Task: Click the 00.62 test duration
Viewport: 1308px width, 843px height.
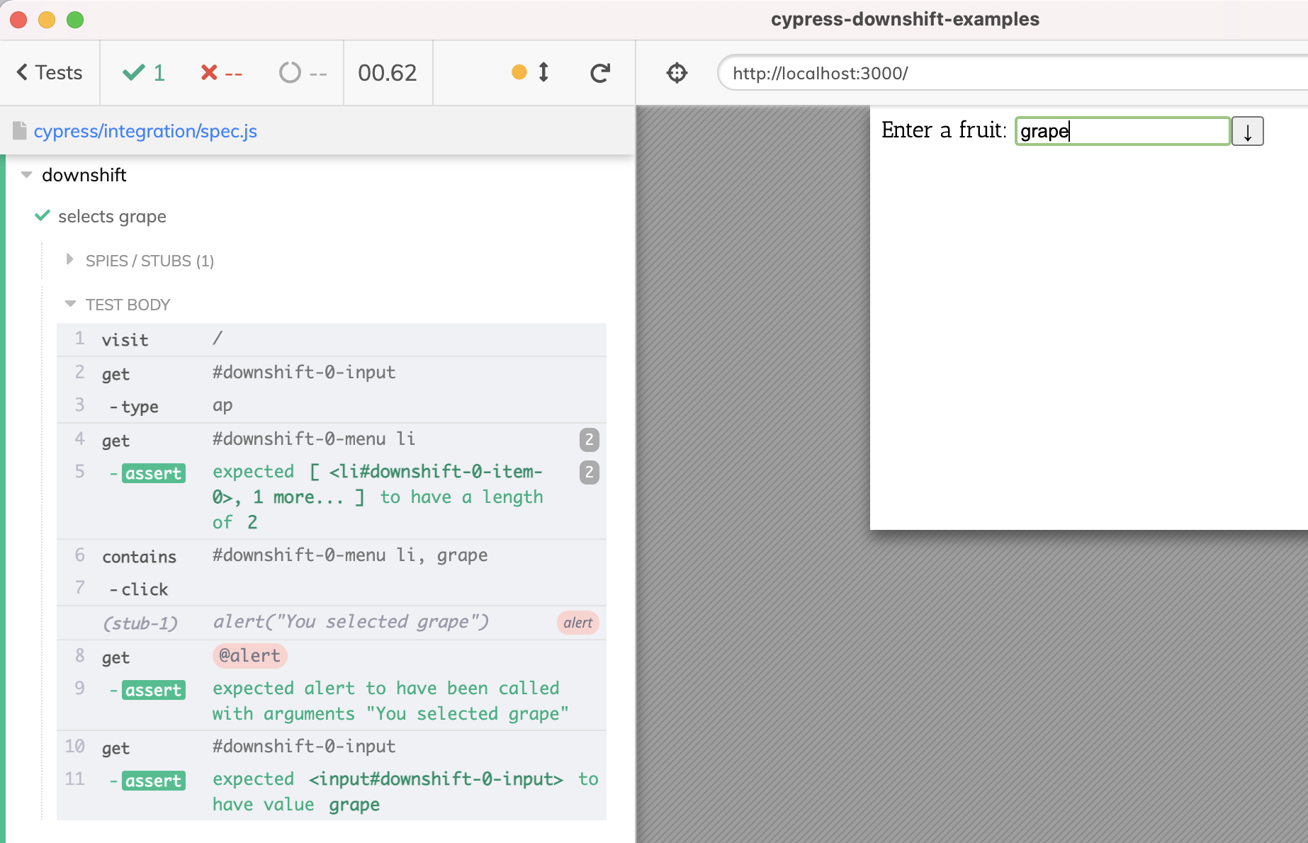Action: 387,73
